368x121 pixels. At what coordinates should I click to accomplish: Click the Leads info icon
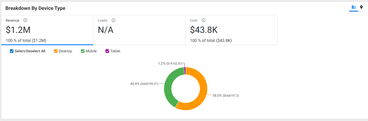[113, 20]
